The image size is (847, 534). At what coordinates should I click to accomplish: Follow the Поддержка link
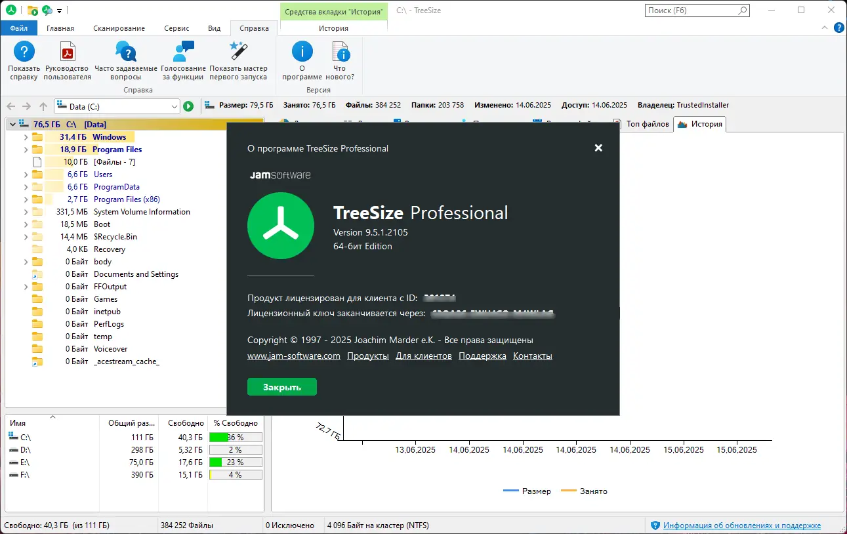click(482, 356)
